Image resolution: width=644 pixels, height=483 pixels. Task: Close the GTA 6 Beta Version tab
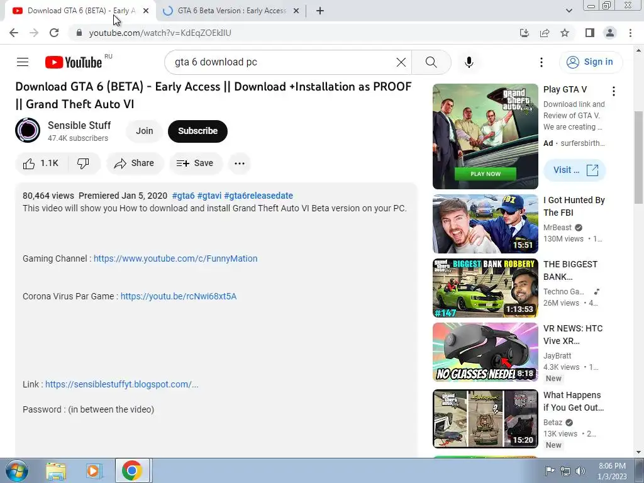tap(296, 11)
